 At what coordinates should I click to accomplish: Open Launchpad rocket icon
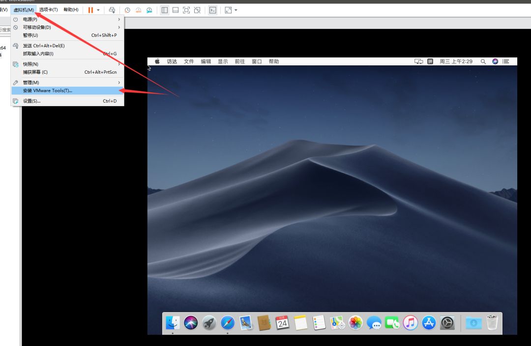(209, 322)
